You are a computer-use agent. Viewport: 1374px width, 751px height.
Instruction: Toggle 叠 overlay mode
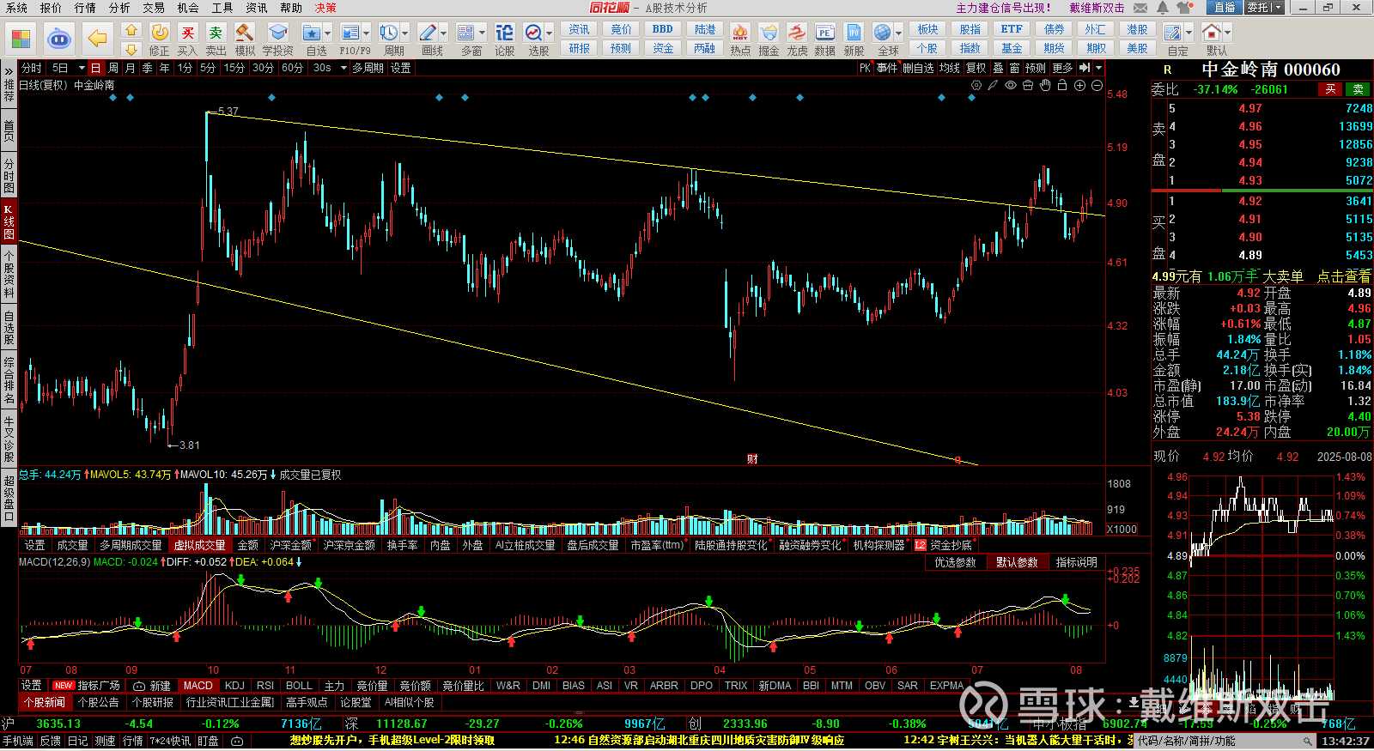[x=998, y=68]
